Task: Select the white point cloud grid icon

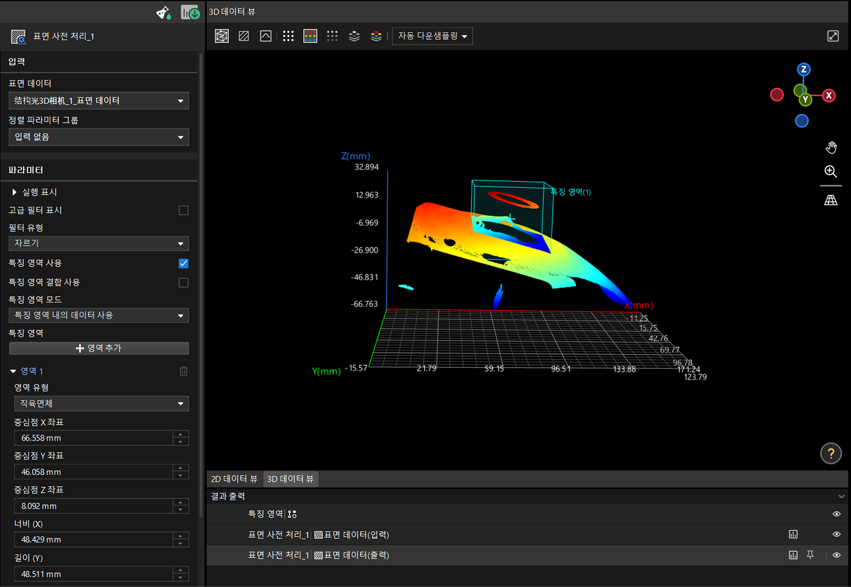Action: (x=288, y=36)
